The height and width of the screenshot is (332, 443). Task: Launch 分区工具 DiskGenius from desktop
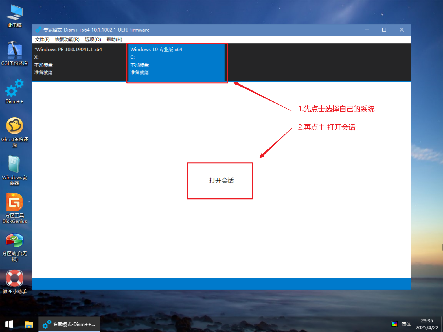(15, 209)
